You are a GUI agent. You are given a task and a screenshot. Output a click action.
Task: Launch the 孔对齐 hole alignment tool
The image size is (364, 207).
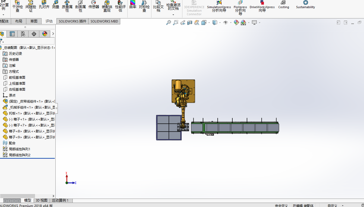(x=44, y=5)
